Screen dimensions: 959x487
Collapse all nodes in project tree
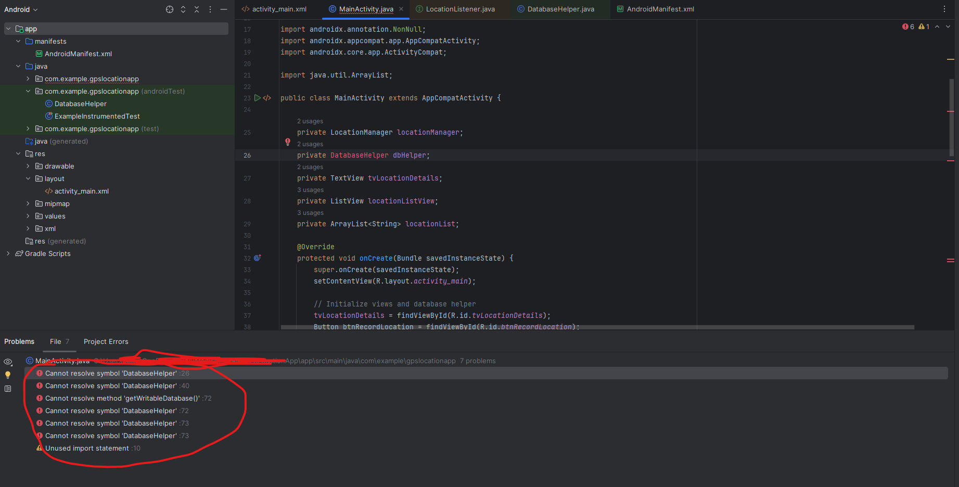197,9
